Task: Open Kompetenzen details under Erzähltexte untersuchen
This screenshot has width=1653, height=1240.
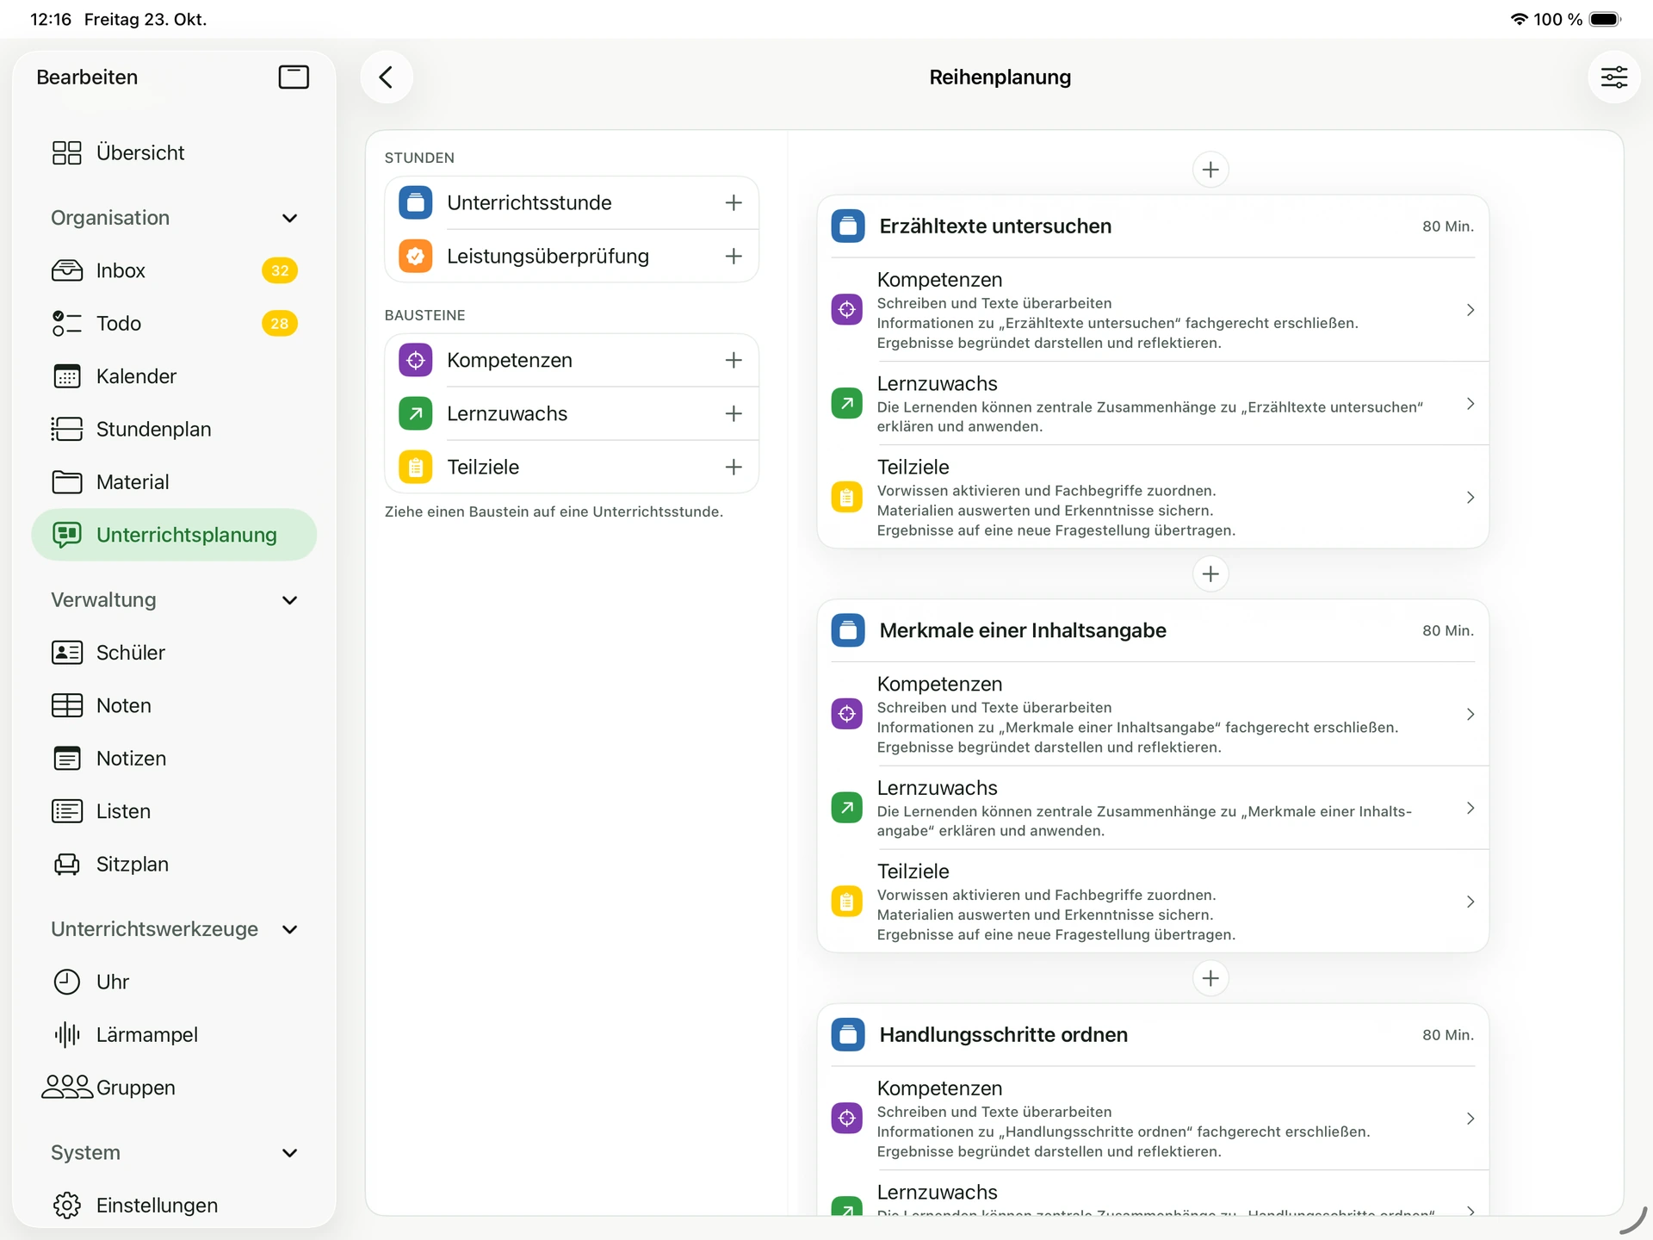Action: tap(1154, 310)
